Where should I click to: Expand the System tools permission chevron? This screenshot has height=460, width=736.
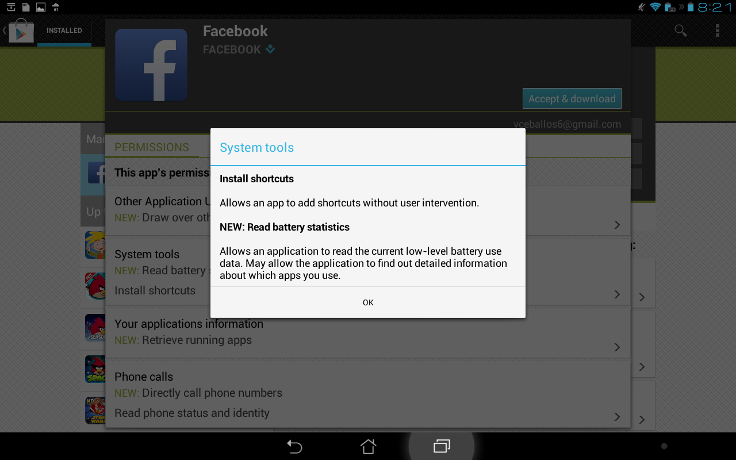(x=617, y=294)
